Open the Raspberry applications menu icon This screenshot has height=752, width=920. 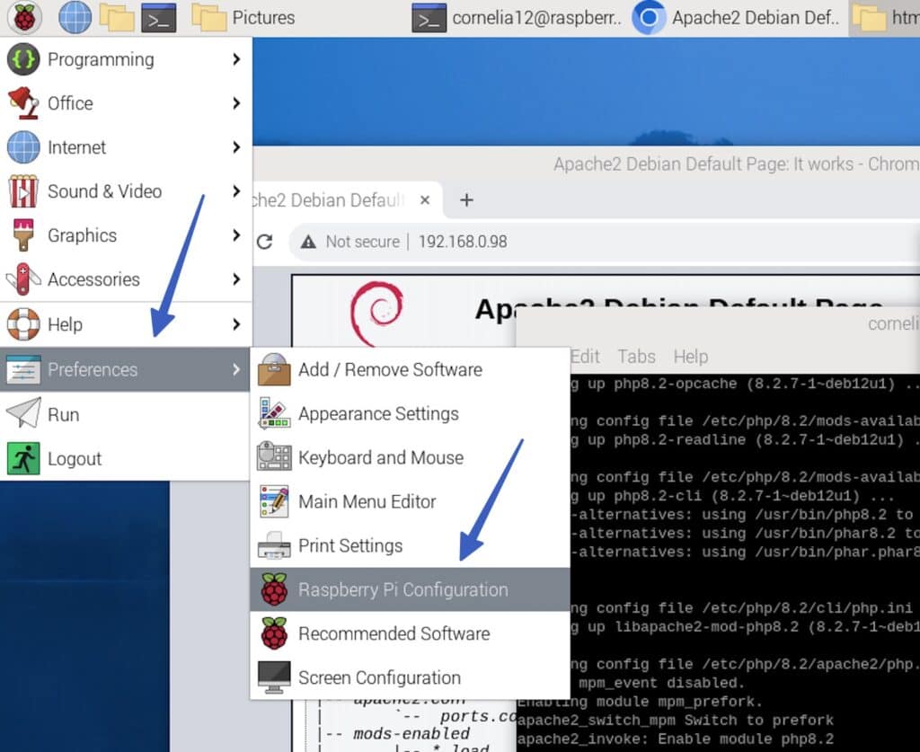click(24, 18)
